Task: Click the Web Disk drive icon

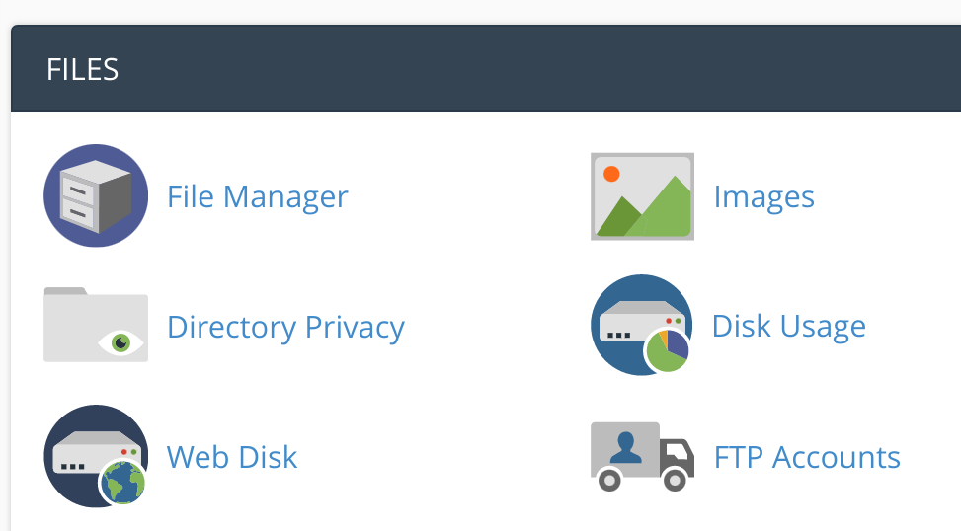Action: coord(96,456)
